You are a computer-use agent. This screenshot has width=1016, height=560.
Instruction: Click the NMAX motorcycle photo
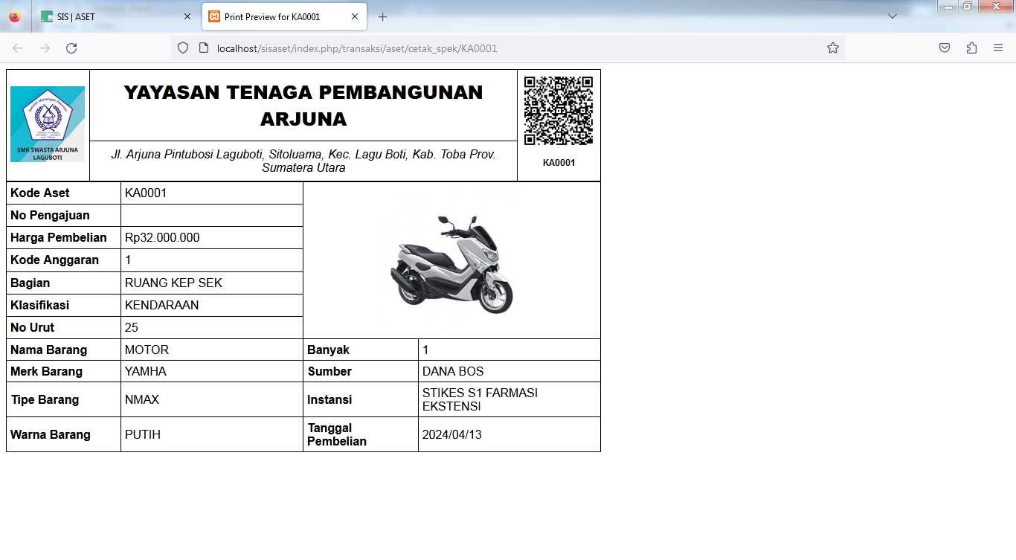tap(451, 263)
